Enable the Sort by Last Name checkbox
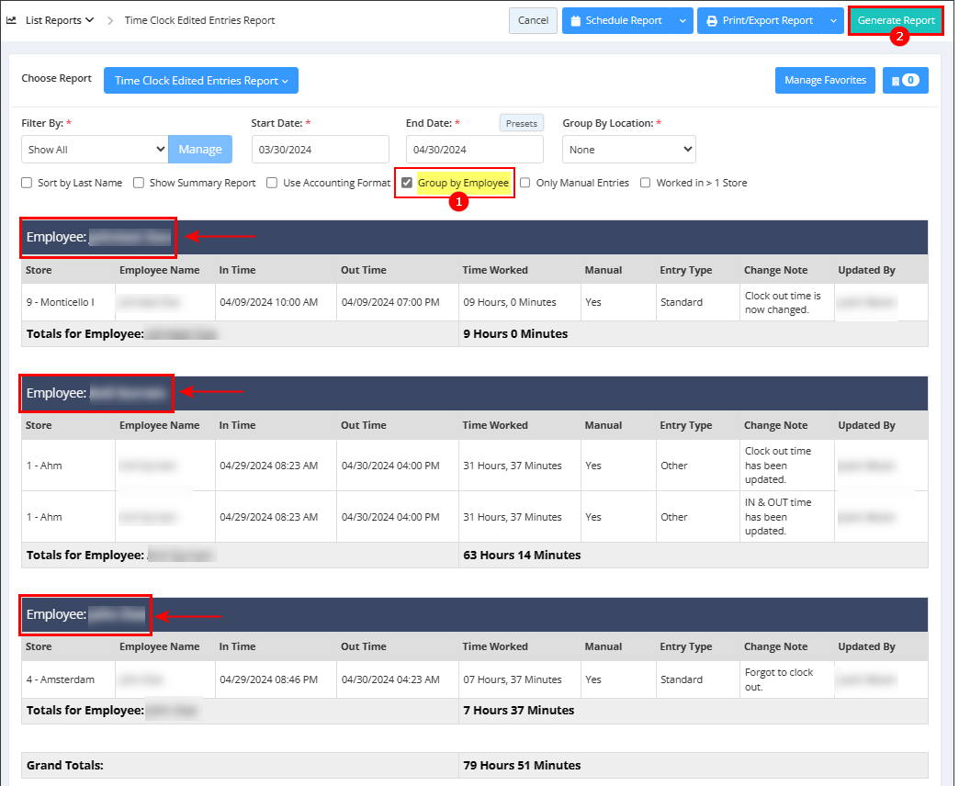Image resolution: width=959 pixels, height=786 pixels. tap(28, 183)
